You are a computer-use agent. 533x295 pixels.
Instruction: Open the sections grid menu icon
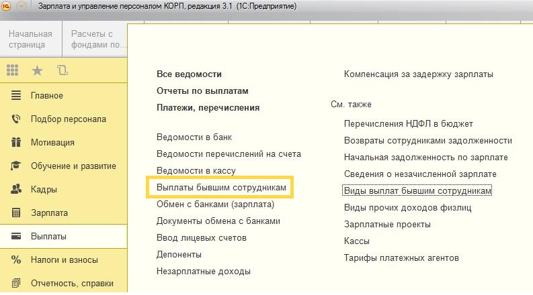click(13, 69)
